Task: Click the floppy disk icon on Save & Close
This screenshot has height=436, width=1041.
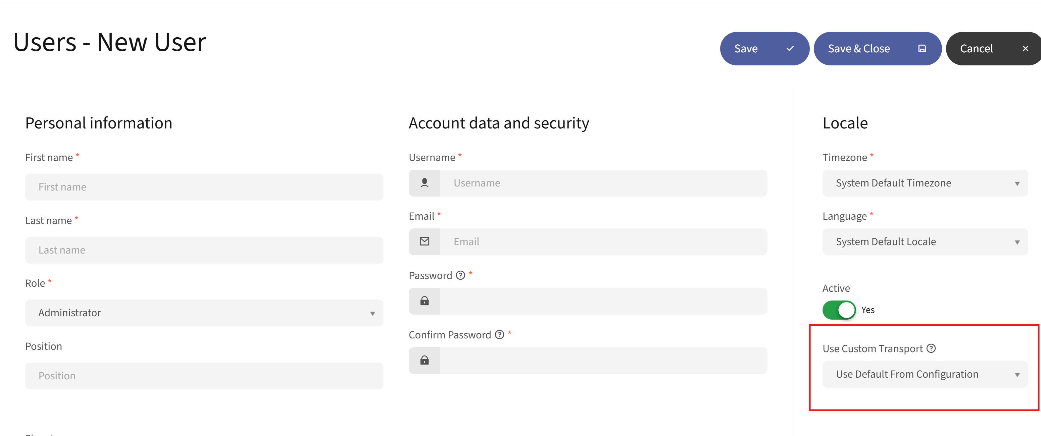Action: [922, 48]
